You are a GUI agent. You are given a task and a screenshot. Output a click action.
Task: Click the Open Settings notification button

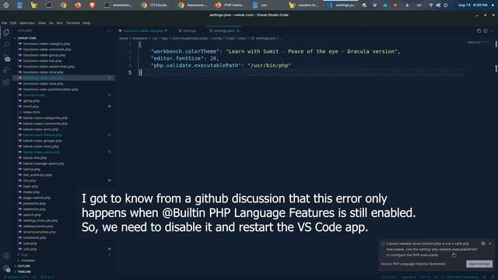[x=479, y=264]
